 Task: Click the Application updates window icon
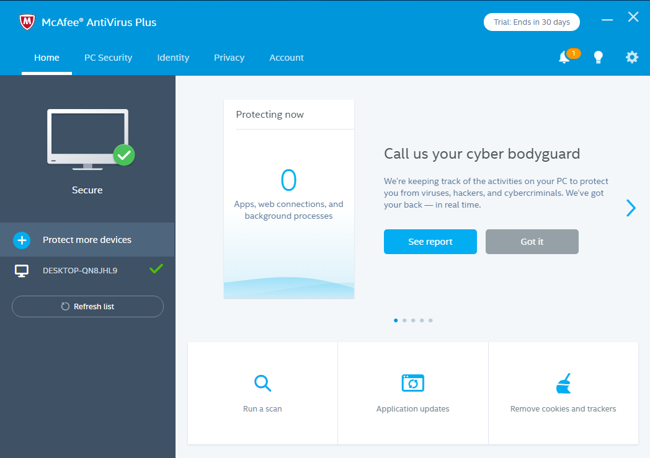tap(413, 383)
